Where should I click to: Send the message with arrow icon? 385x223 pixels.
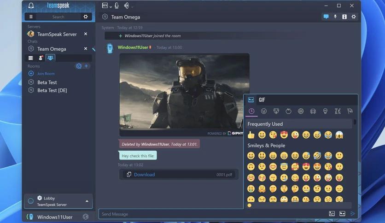click(x=353, y=214)
